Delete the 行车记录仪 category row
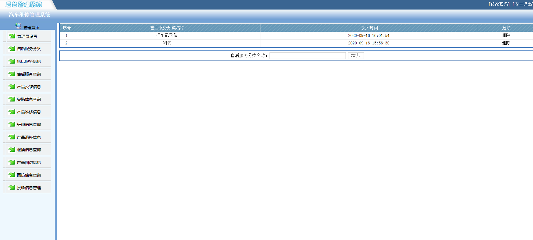Screen dimensions: 533x240 click(506, 35)
